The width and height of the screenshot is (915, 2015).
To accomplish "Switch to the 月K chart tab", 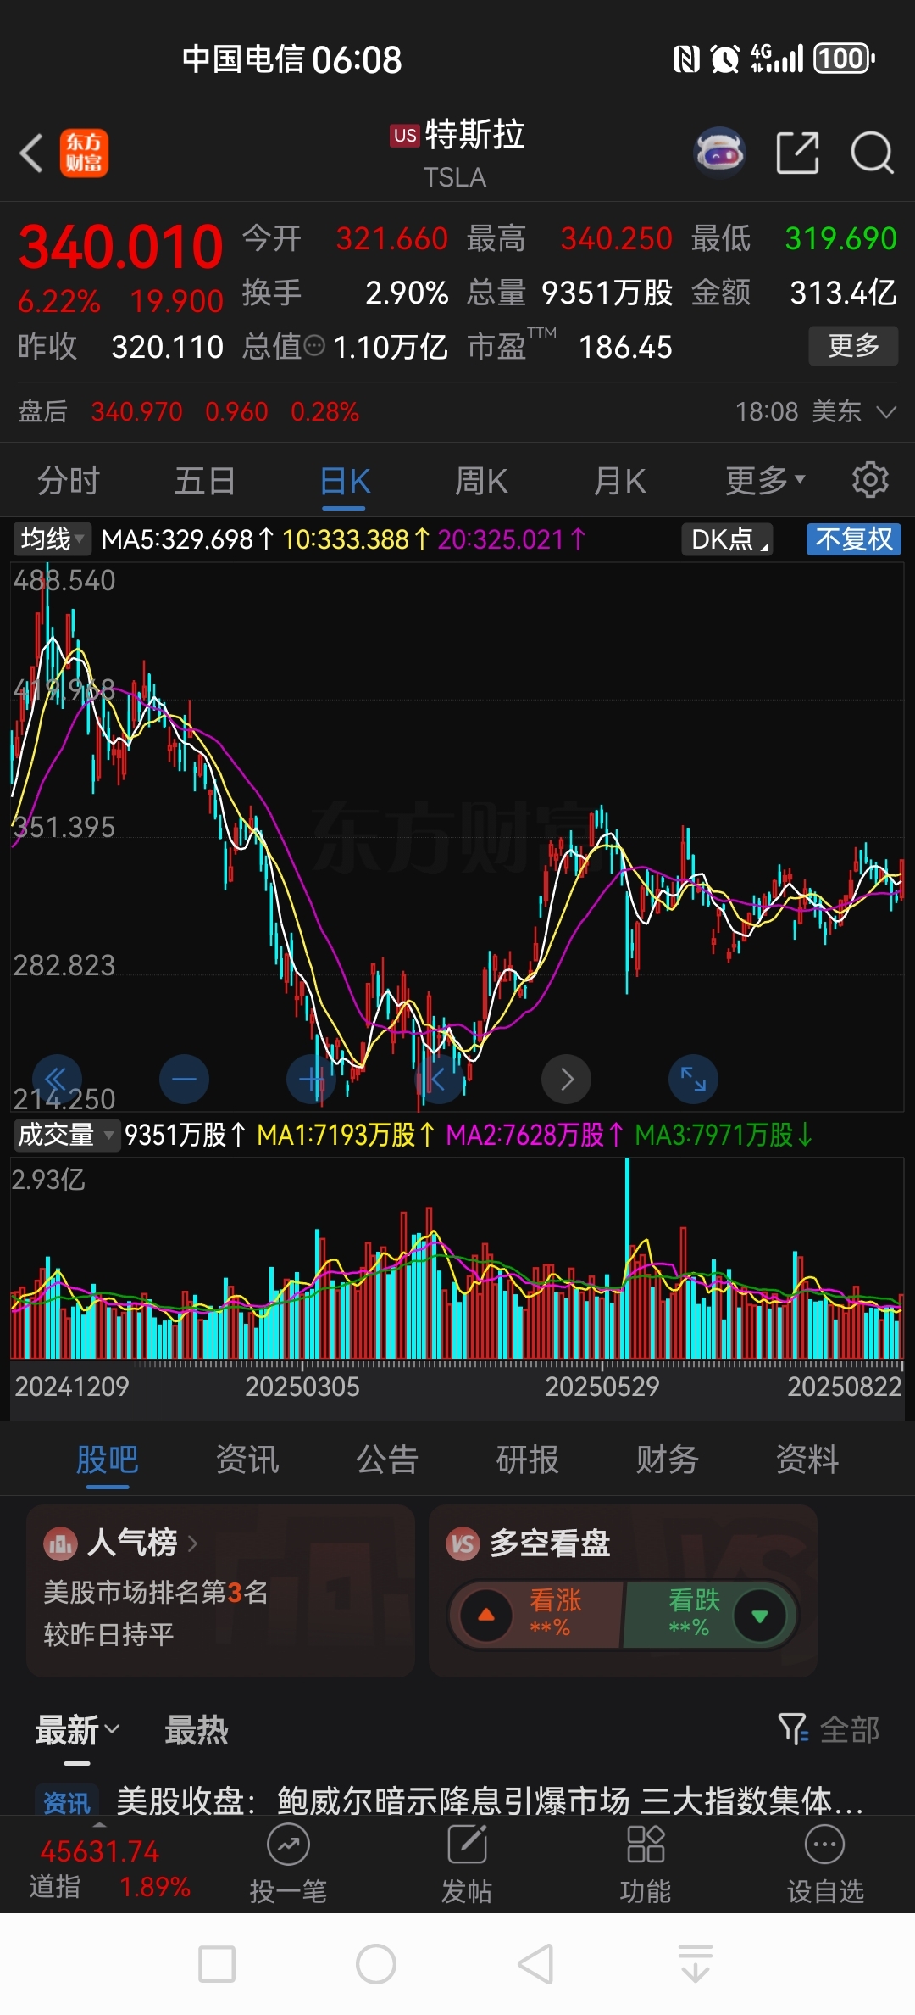I will pos(619,481).
